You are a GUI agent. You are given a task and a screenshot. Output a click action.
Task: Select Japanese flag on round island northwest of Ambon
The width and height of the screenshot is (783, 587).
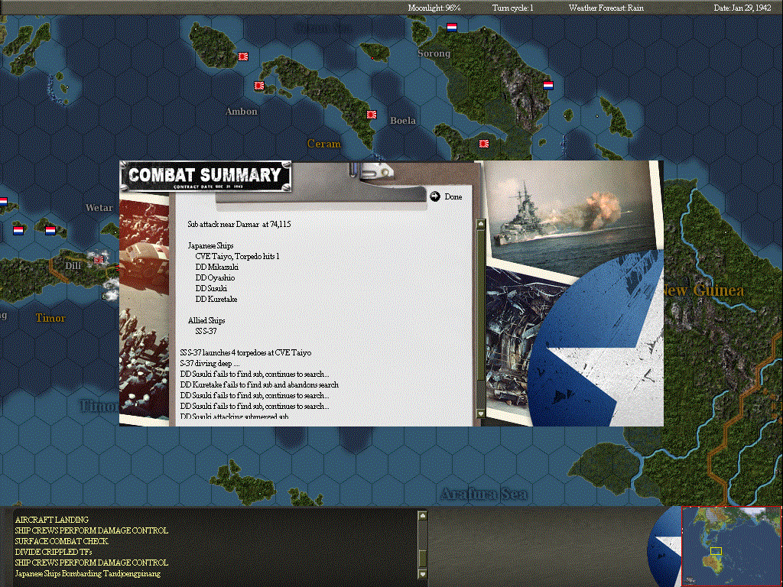[x=243, y=57]
